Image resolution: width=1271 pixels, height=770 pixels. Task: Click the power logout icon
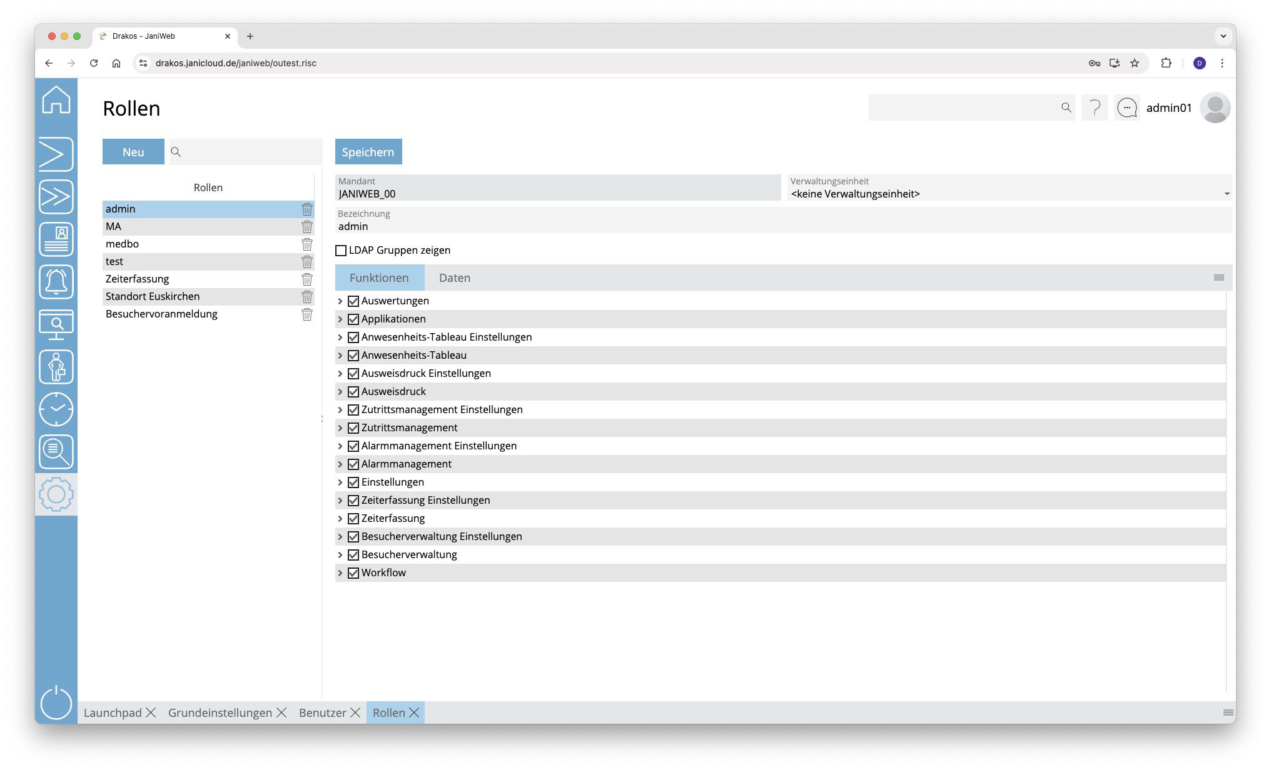[56, 702]
